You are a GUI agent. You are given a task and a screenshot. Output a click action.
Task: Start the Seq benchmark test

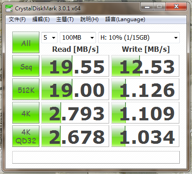(x=26, y=66)
